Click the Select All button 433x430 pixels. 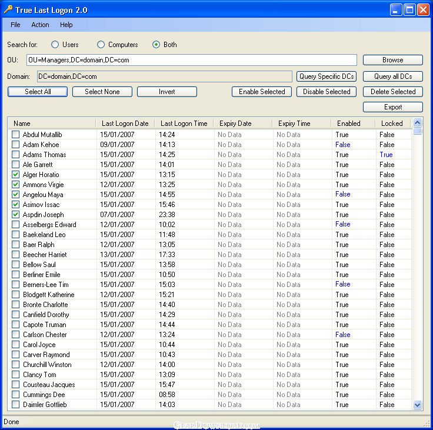click(x=38, y=92)
